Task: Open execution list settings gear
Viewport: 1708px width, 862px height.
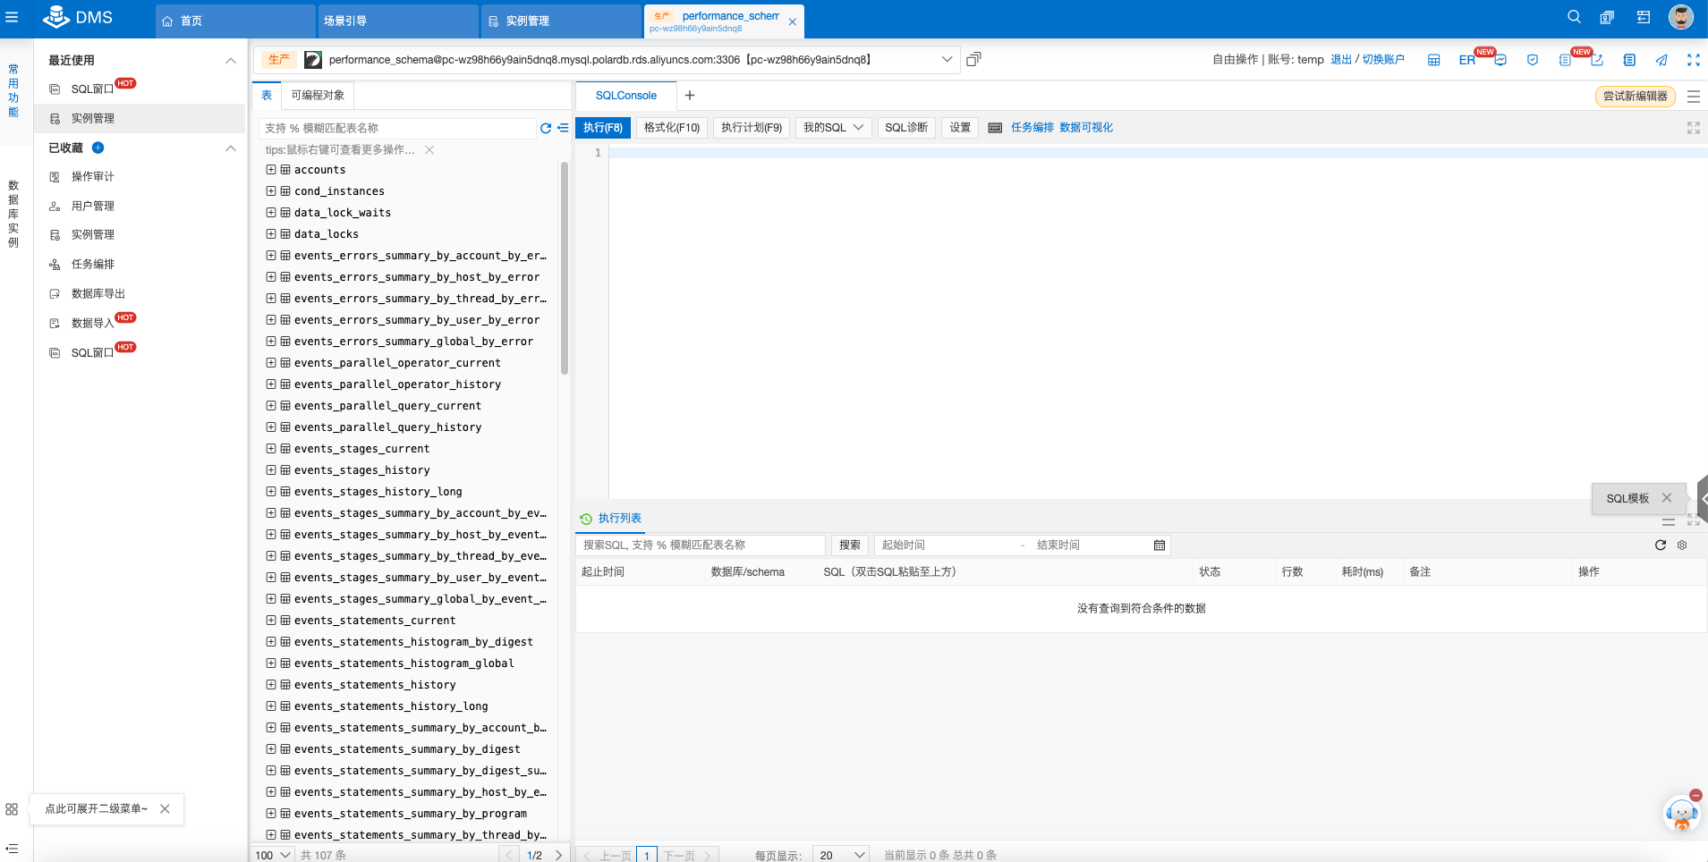Action: click(1682, 545)
